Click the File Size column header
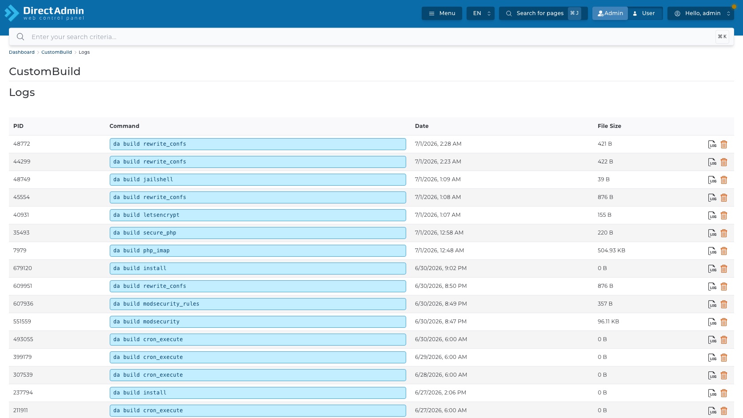Screen dimensions: 743x418 click(x=609, y=126)
